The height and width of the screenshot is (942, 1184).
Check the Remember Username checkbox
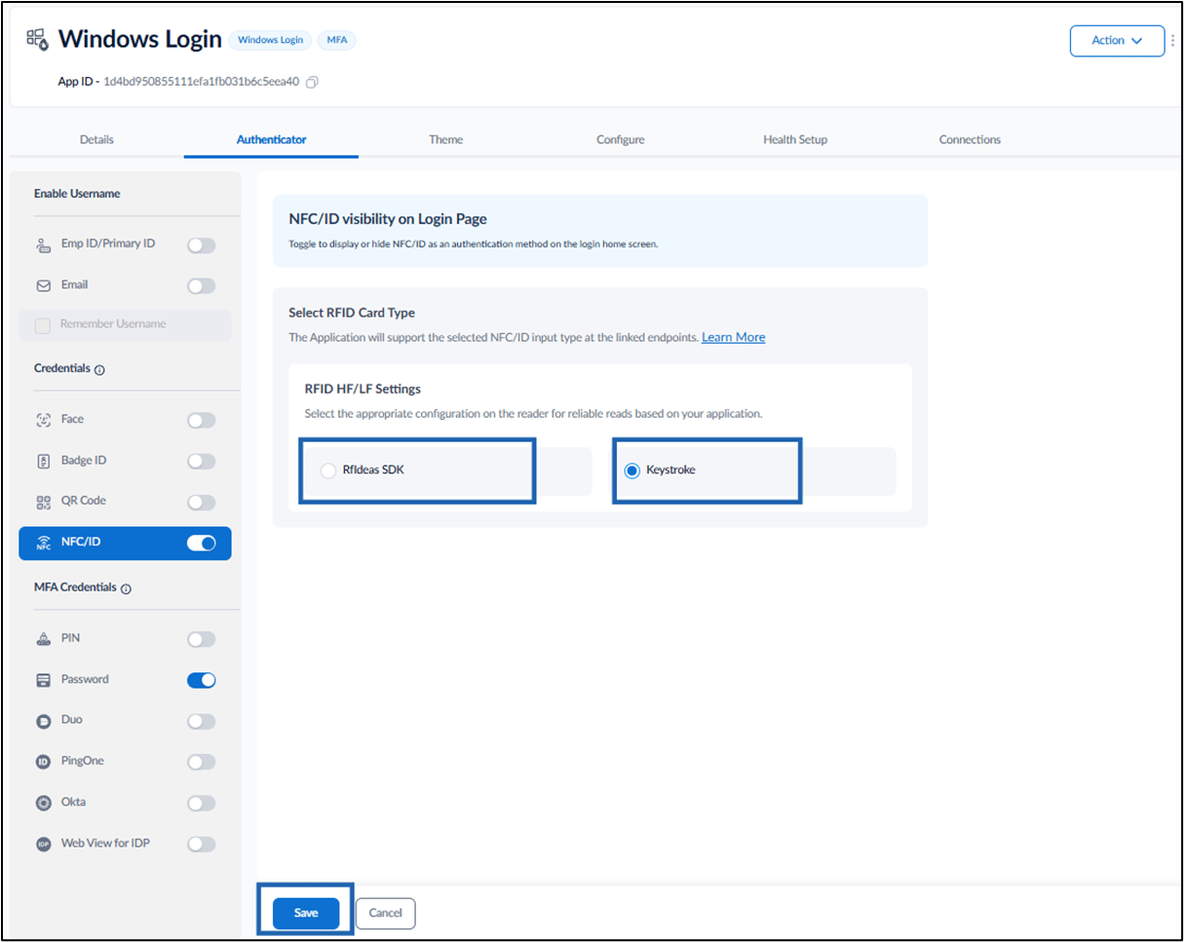tap(43, 326)
